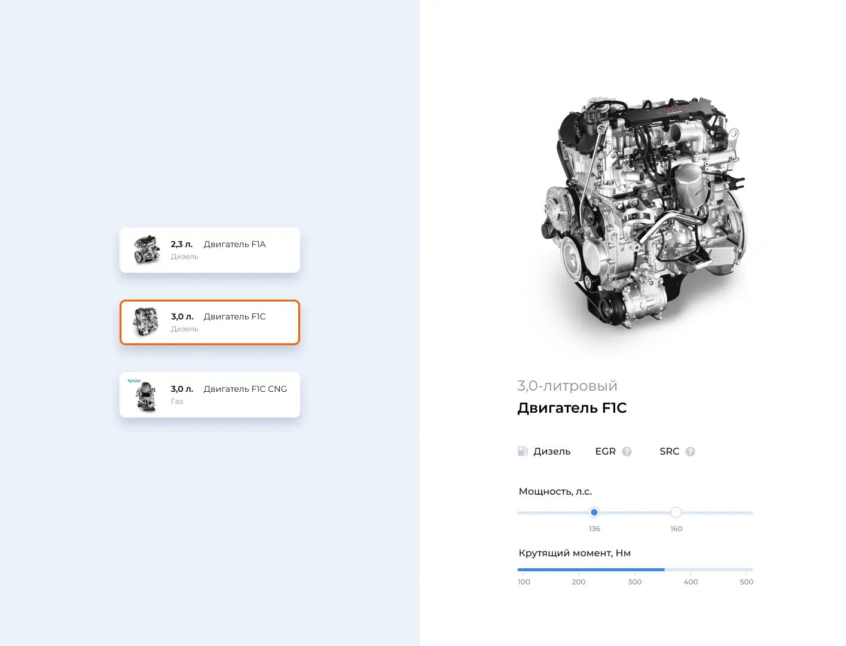Click the F1C engine thumbnail in selected card
846x646 pixels.
146,322
